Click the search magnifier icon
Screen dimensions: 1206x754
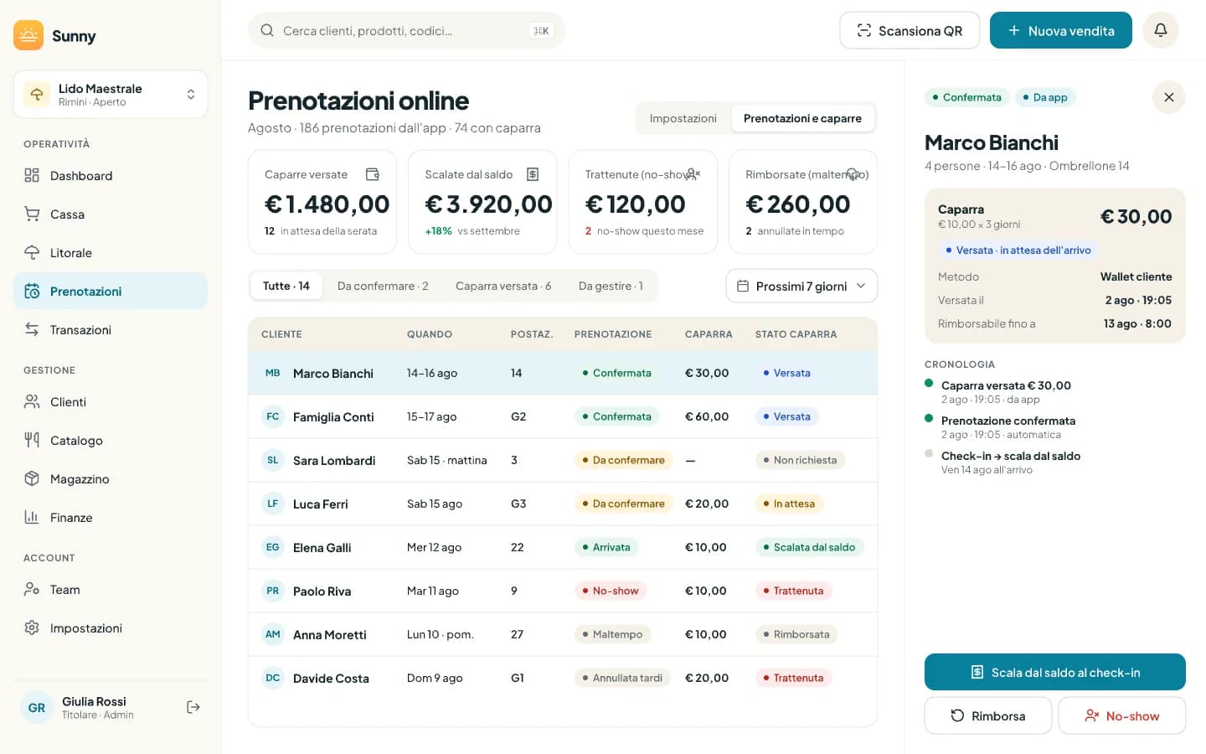click(x=267, y=30)
